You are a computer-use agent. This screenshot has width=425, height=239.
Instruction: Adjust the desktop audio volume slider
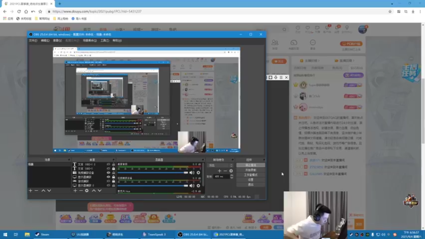pos(153,173)
